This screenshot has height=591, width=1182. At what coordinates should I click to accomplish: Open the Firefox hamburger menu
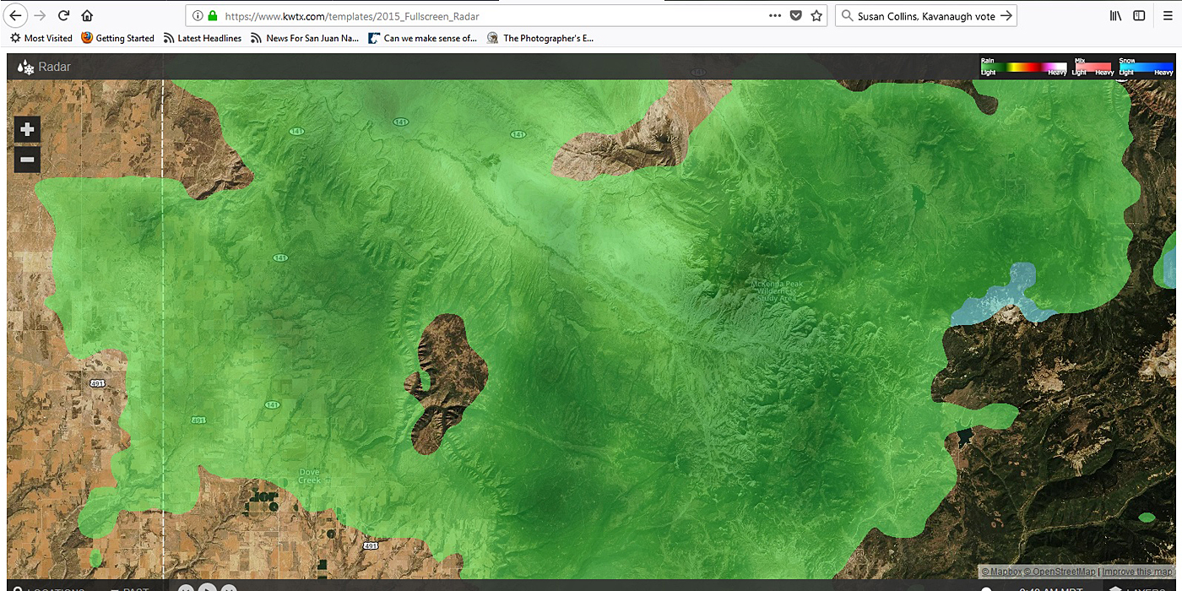tap(1168, 15)
